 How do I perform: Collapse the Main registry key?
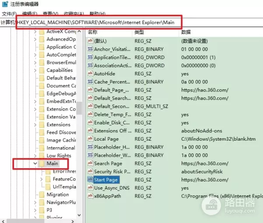pyautogui.click(x=35, y=163)
